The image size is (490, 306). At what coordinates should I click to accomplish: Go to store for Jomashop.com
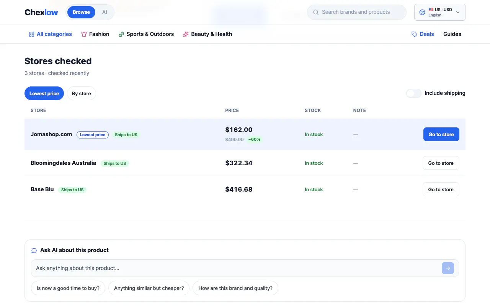click(441, 135)
